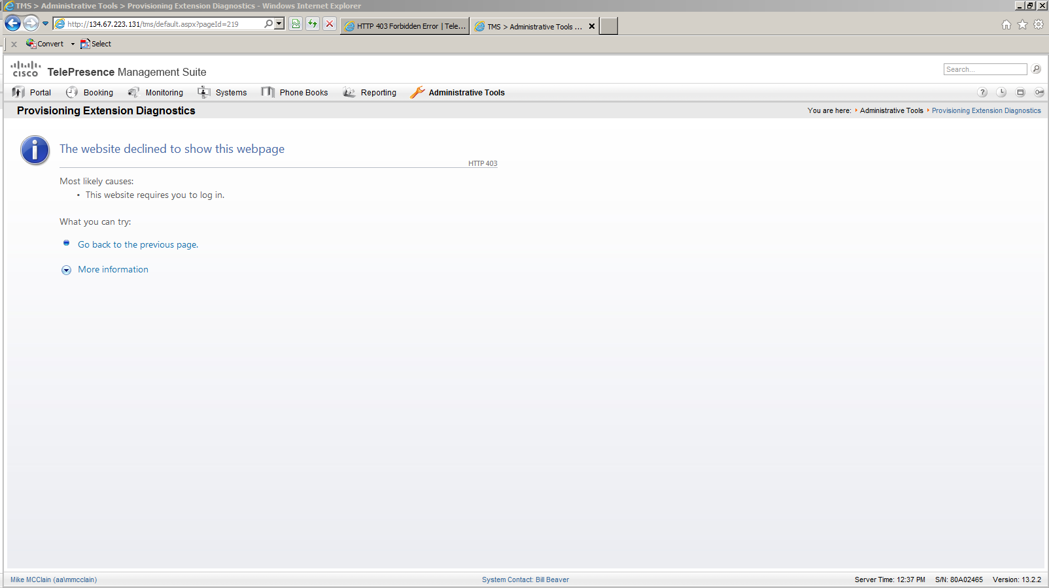Open the Monitoring menu
This screenshot has height=588, width=1049.
(x=156, y=92)
